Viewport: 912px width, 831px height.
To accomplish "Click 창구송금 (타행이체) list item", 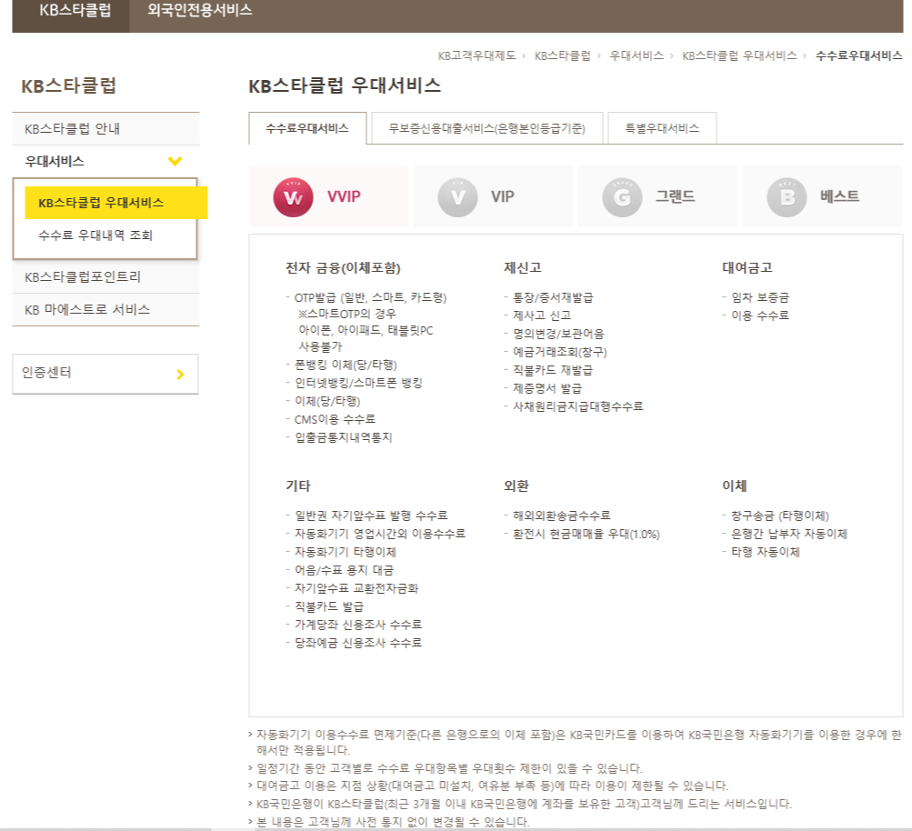I will (779, 516).
